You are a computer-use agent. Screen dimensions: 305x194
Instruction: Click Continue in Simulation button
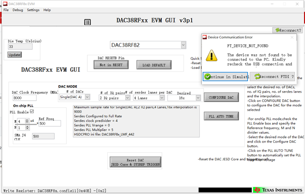click(225, 77)
